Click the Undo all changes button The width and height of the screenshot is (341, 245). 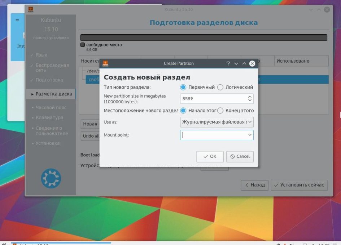(x=91, y=136)
